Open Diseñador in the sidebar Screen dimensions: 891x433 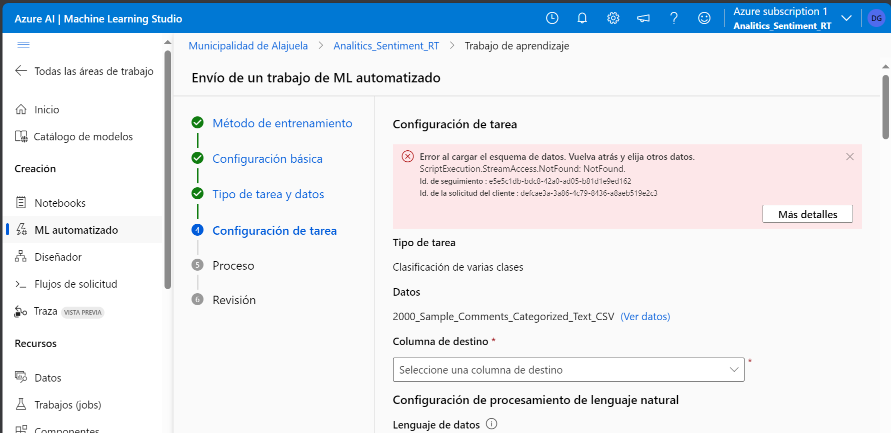58,257
